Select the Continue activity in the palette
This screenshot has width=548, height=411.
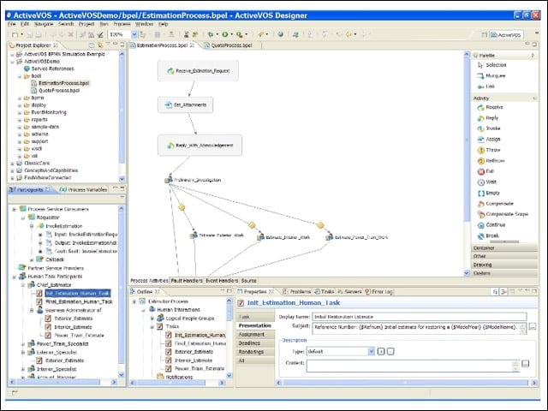[491, 225]
